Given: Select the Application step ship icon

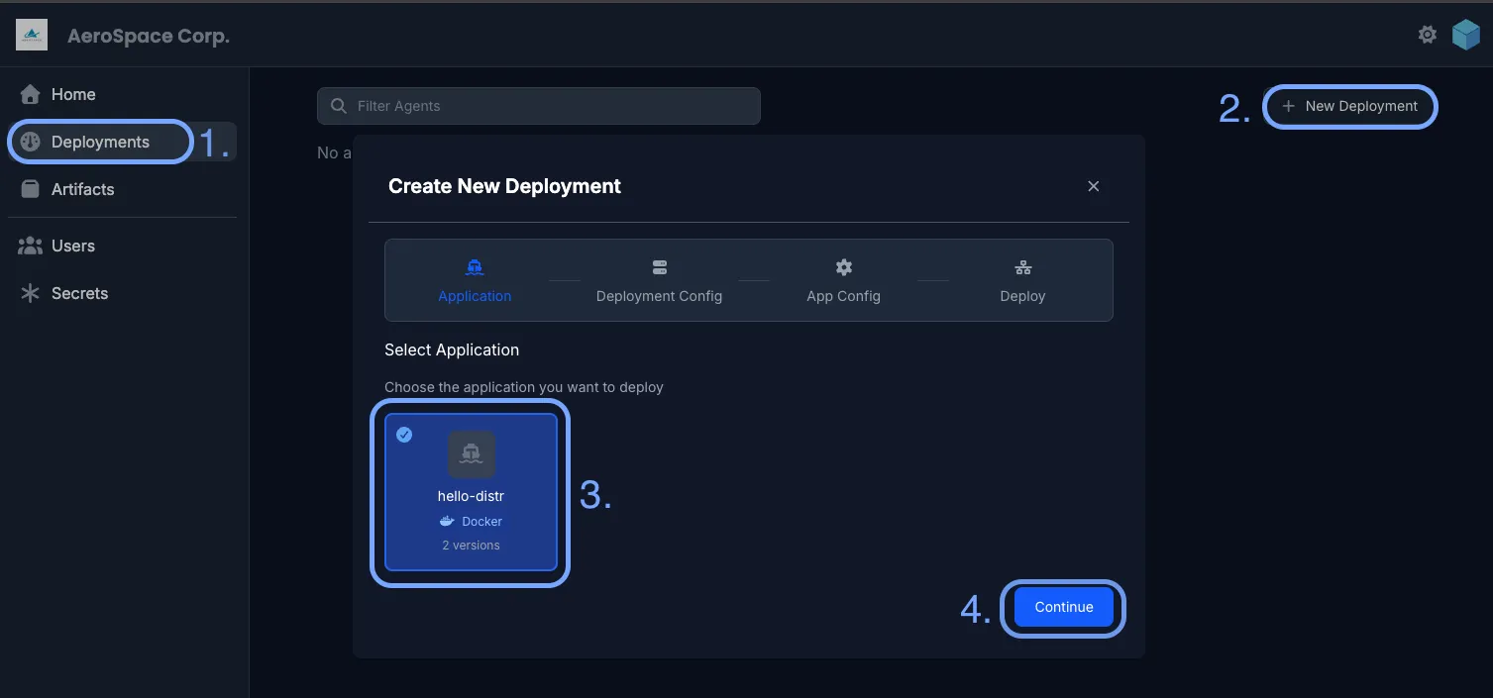Looking at the screenshot, I should [x=474, y=266].
